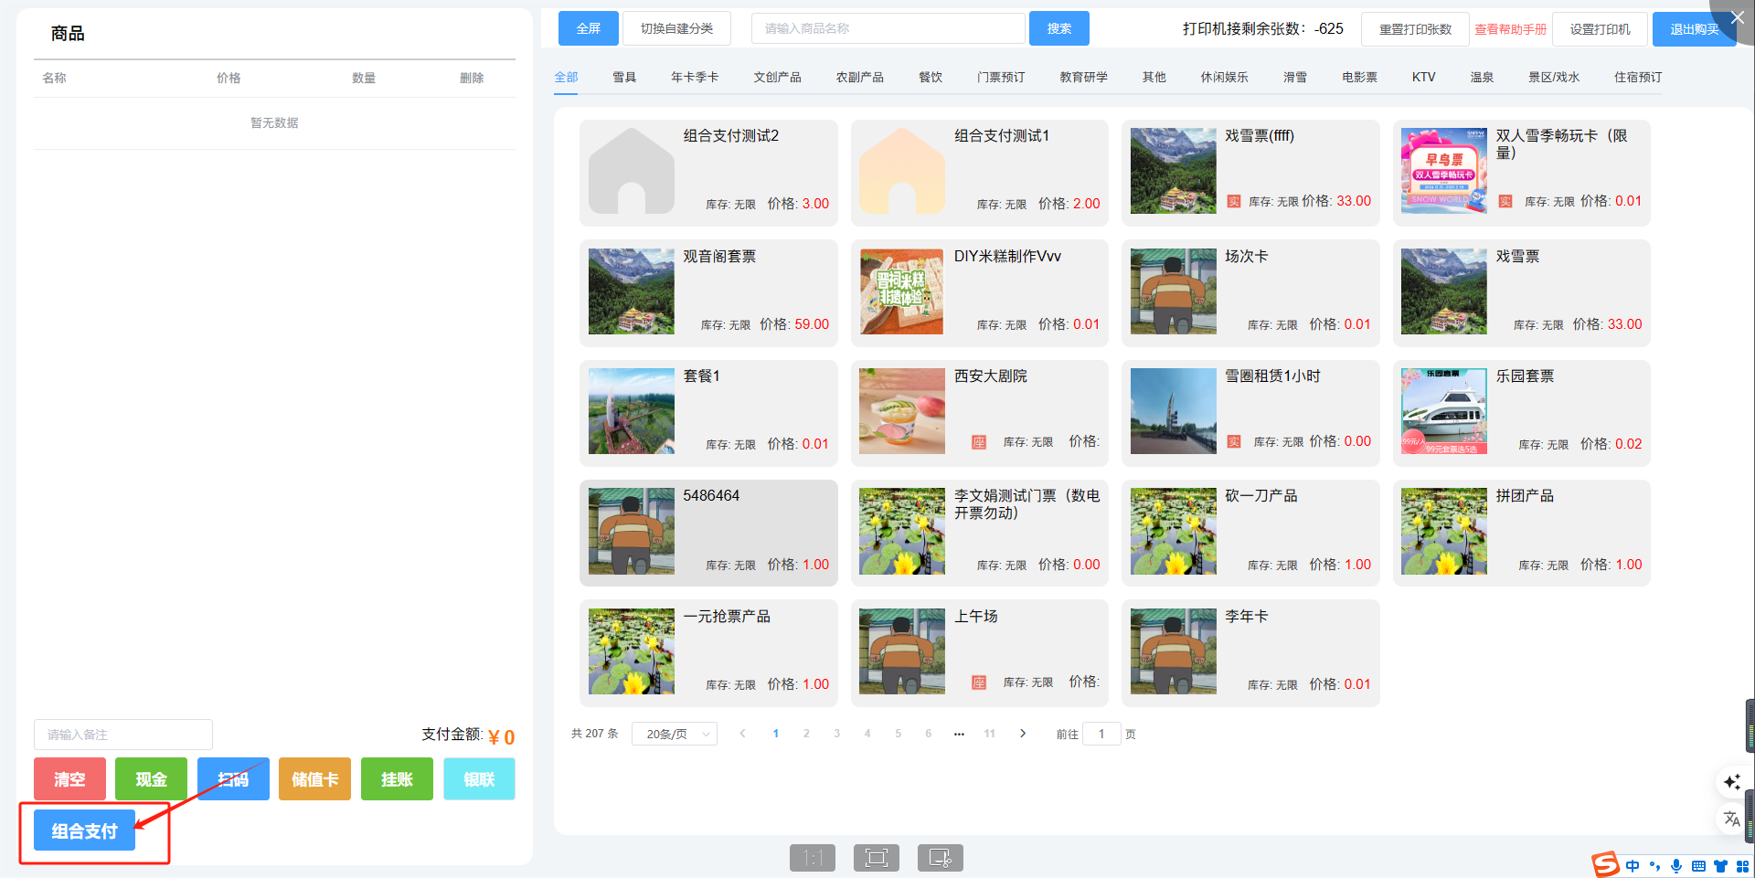Click the fit-to-screen icon in bottom toolbar
Image resolution: width=1755 pixels, height=878 pixels.
[876, 858]
